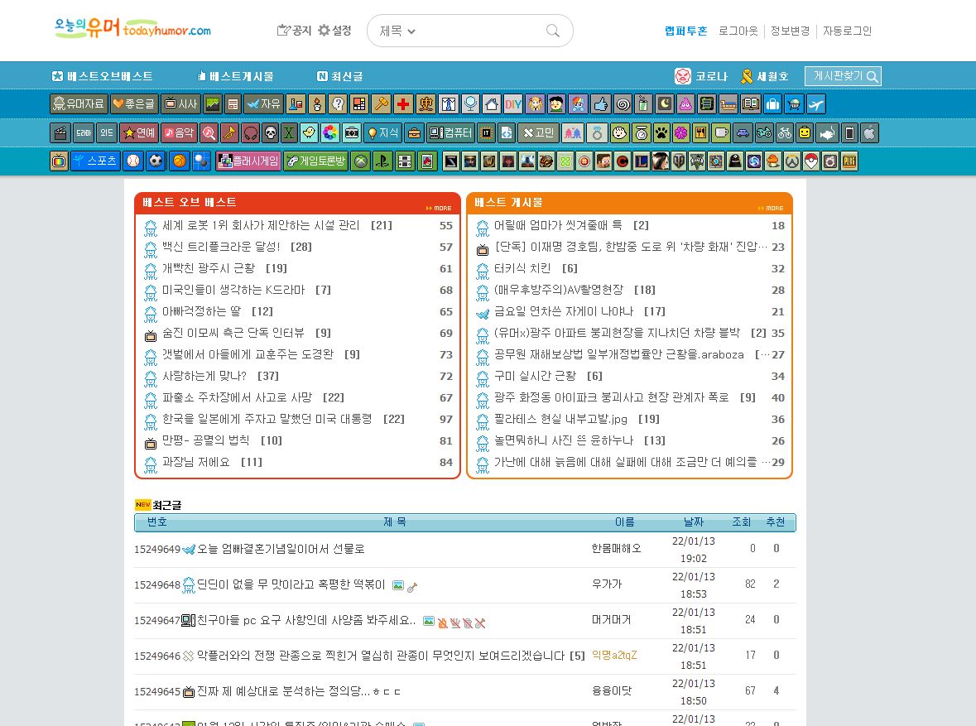This screenshot has width=976, height=726.
Task: Open post '사랑하는게 맞나?'
Action: 204,376
